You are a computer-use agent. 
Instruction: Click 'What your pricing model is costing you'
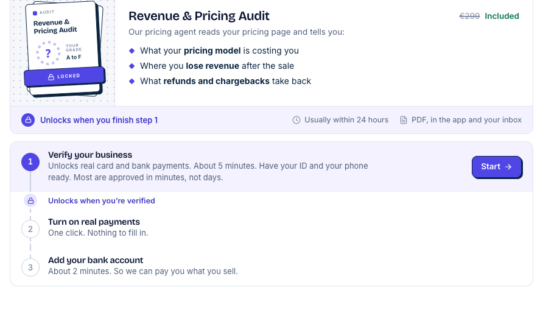tap(219, 51)
